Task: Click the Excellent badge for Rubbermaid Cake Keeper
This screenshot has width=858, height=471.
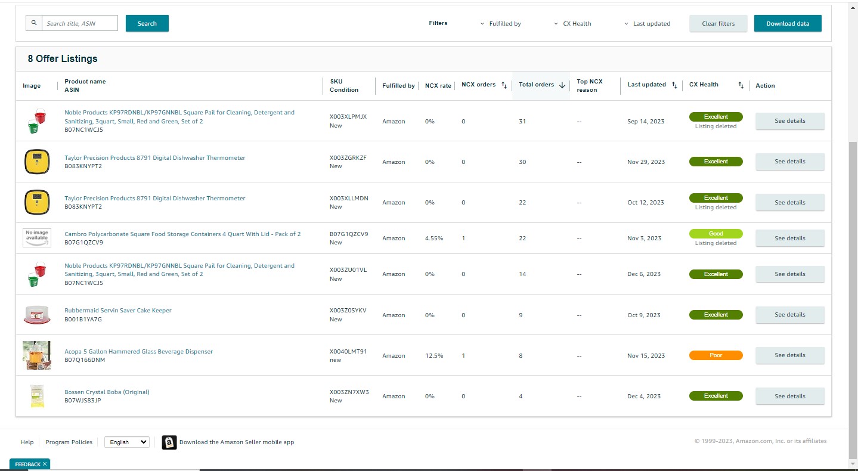Action: pyautogui.click(x=716, y=315)
